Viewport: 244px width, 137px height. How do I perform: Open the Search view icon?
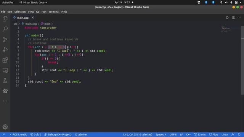[5, 29]
